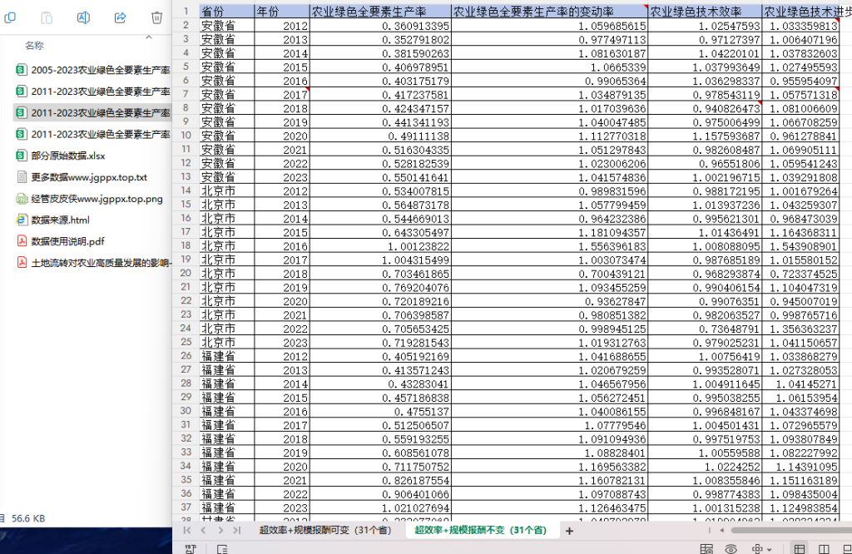Click the 年份 header cell

click(x=282, y=12)
